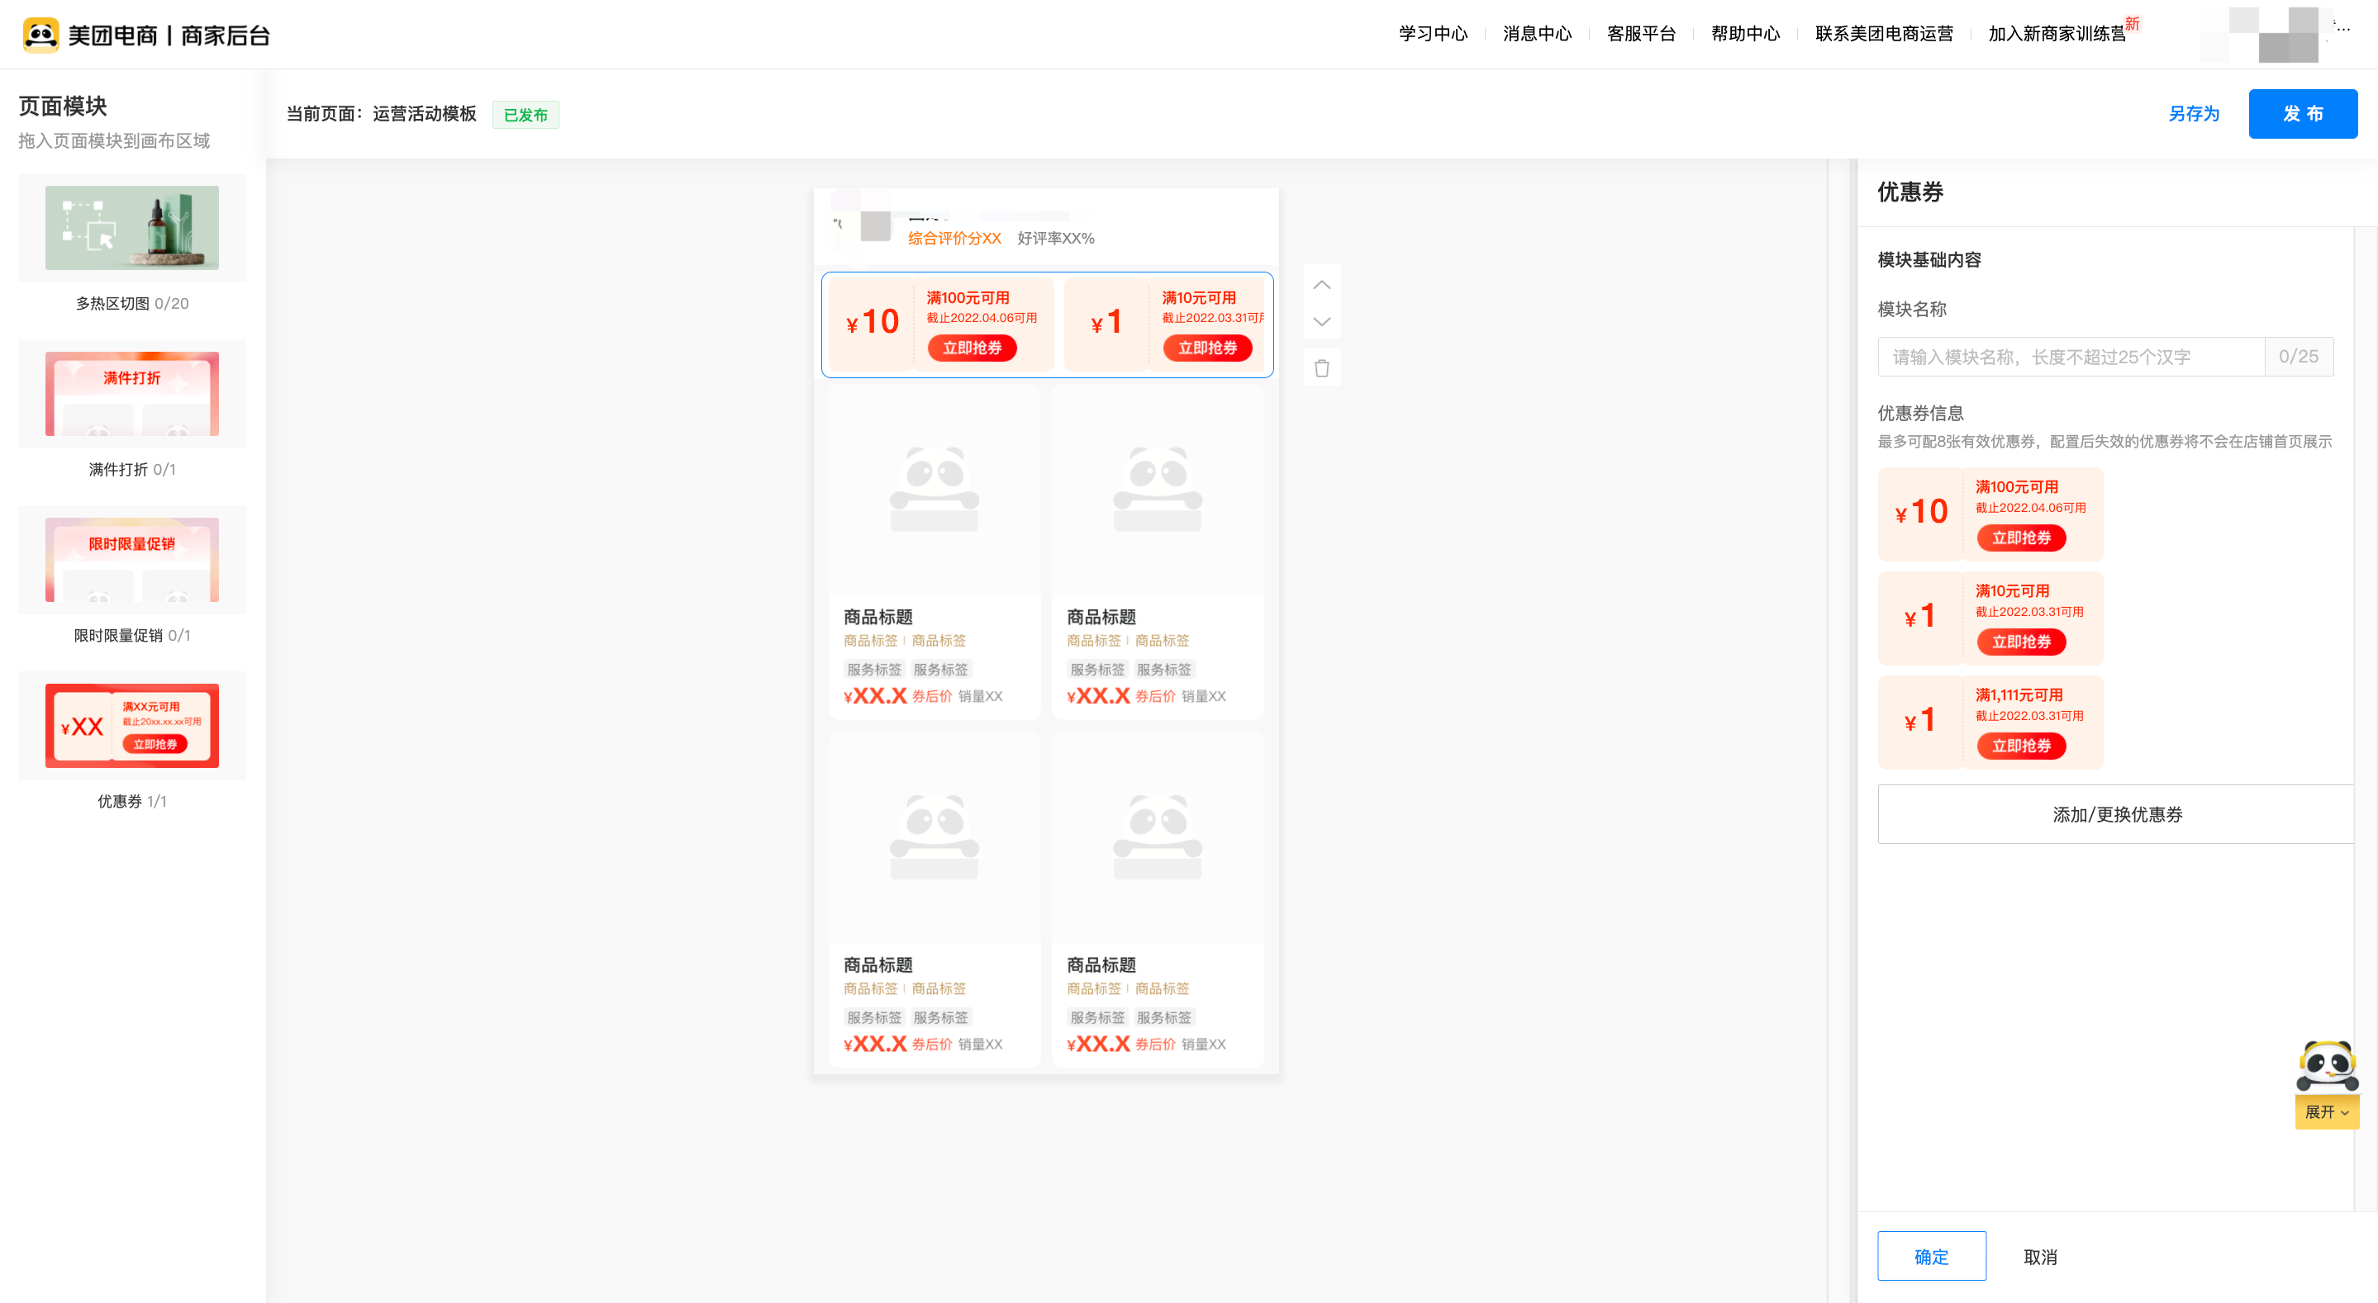This screenshot has height=1303, width=2378.
Task: Open 客服平台 menu item
Action: 1640,34
